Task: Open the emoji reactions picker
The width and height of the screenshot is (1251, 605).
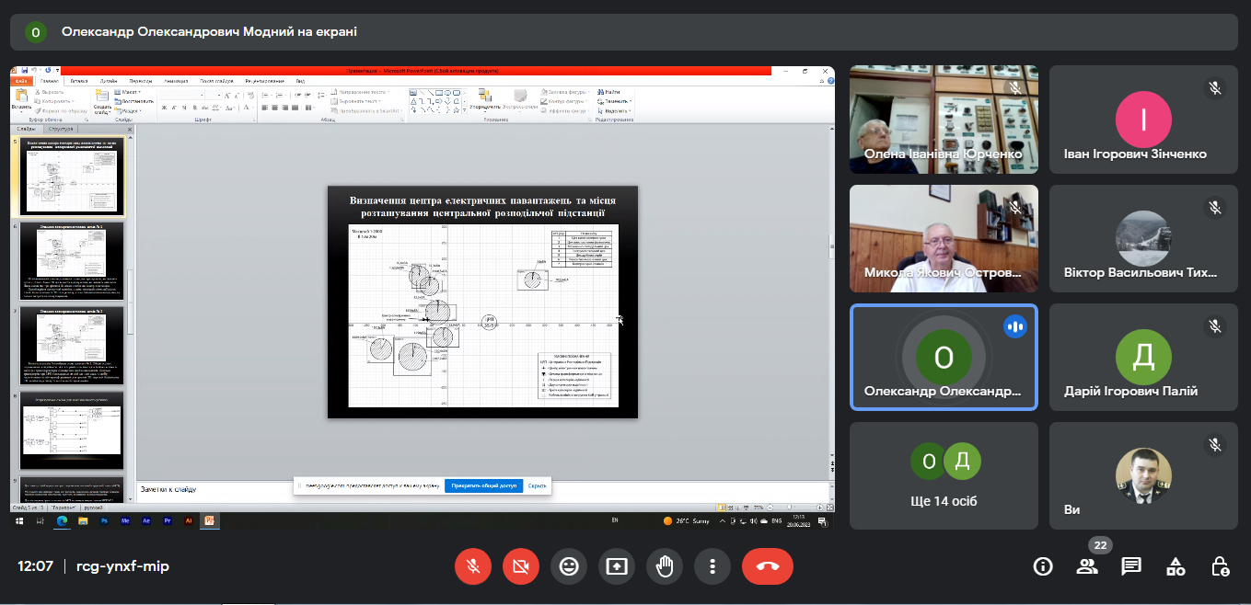Action: [x=569, y=566]
